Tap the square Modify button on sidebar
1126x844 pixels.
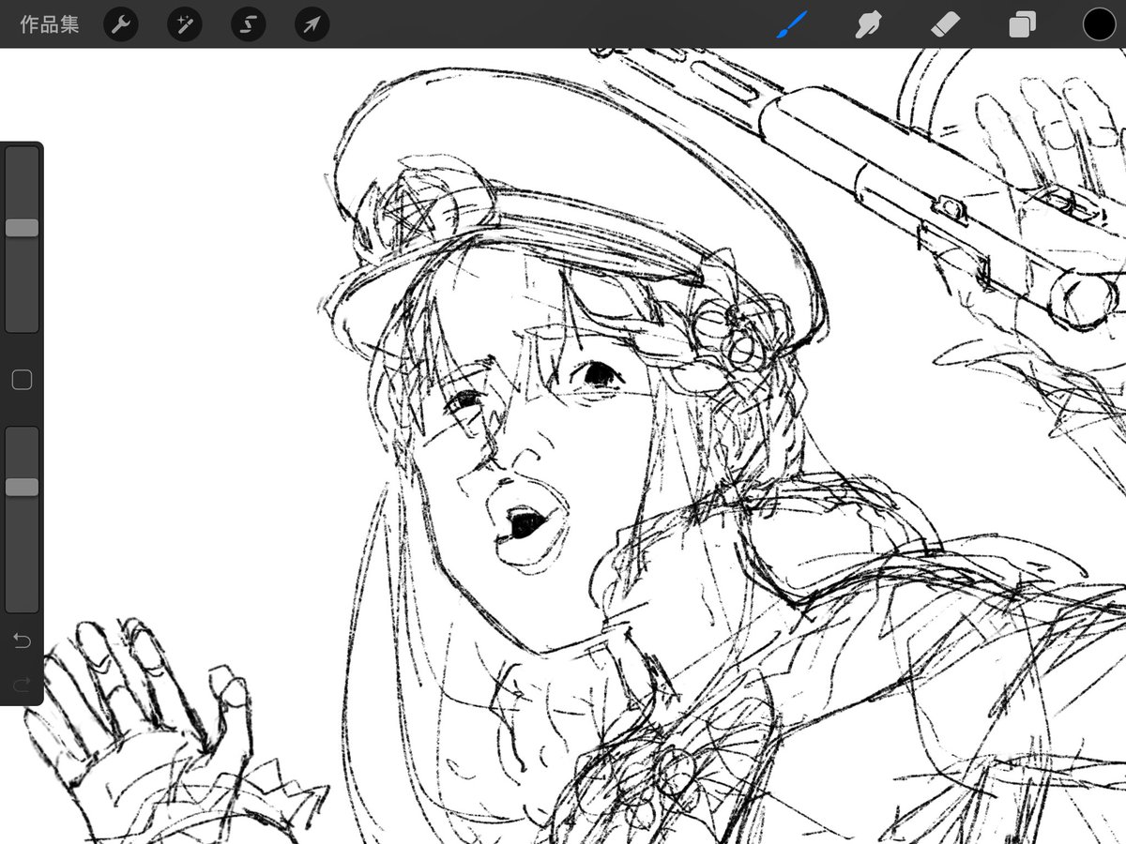(x=22, y=380)
